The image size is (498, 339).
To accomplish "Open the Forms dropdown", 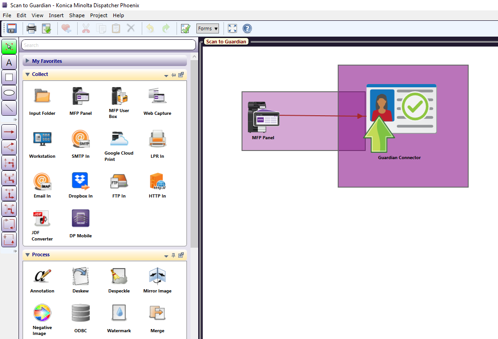I will tap(208, 28).
